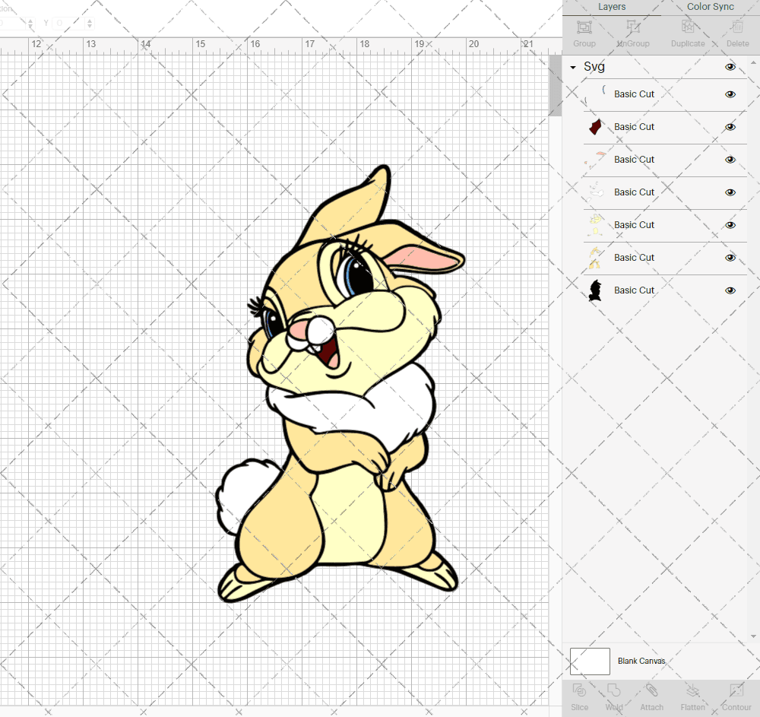Screen dimensions: 760x717
Task: Click Basic Cut text beside dark red thumbnail
Action: tap(634, 127)
